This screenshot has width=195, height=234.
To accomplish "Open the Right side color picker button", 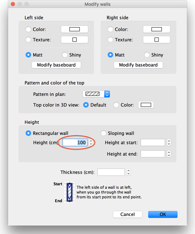I will pyautogui.click(x=156, y=29).
